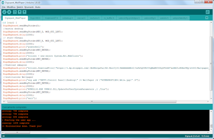Viewport: 214px width, 139px height.
Task: Switch to the DigiUSB.h tab
Action: tap(35, 18)
